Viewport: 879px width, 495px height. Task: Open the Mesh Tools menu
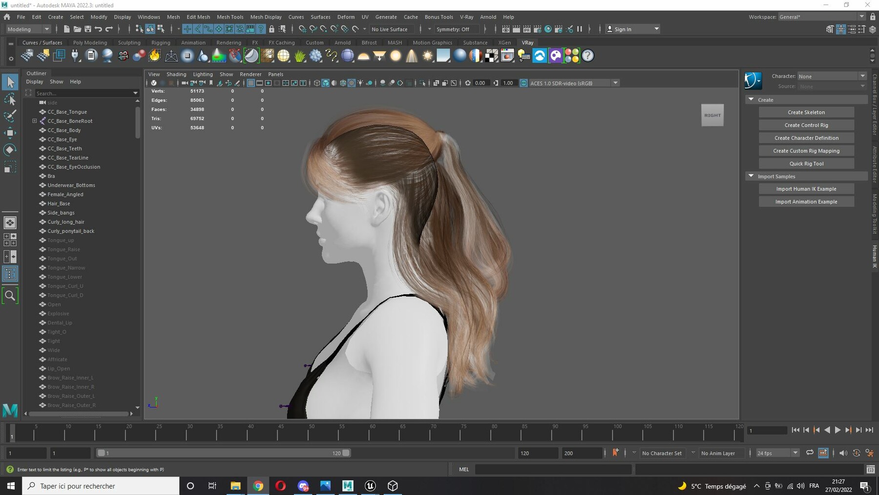[230, 17]
